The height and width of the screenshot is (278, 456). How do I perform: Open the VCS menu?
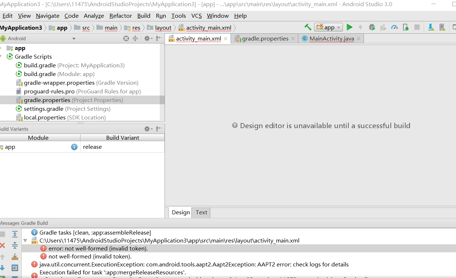point(196,16)
